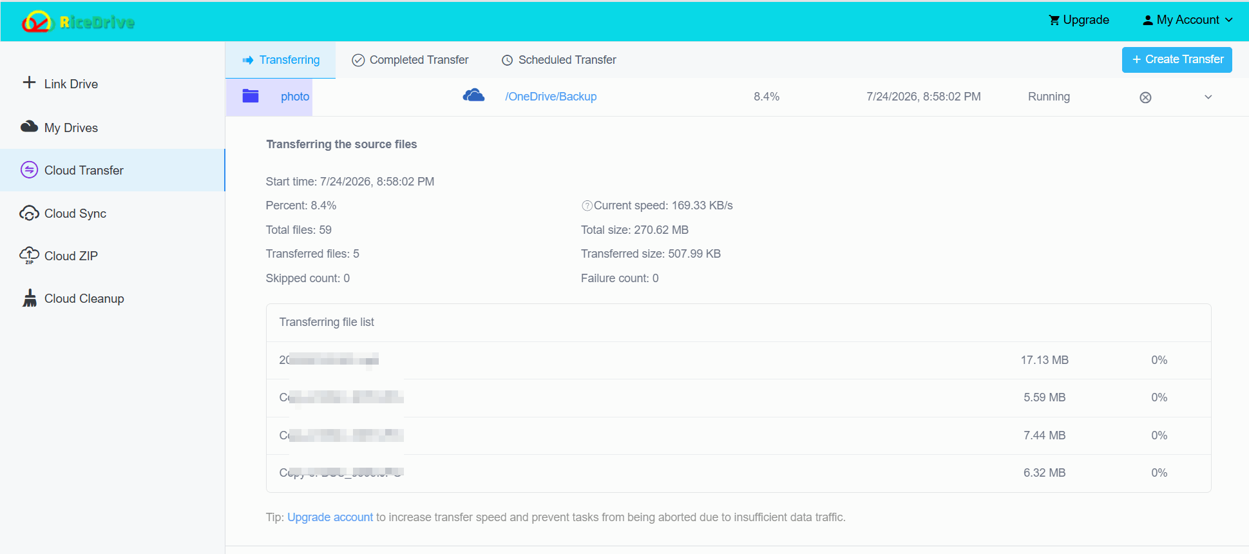Click the Running status text
This screenshot has height=554, width=1249.
pos(1049,97)
